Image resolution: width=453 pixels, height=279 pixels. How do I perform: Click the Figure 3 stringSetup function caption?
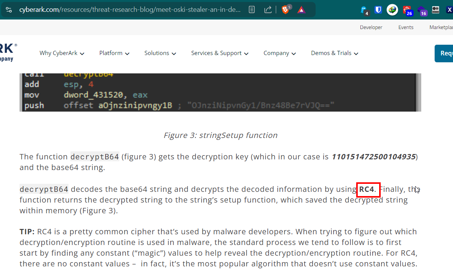(220, 135)
